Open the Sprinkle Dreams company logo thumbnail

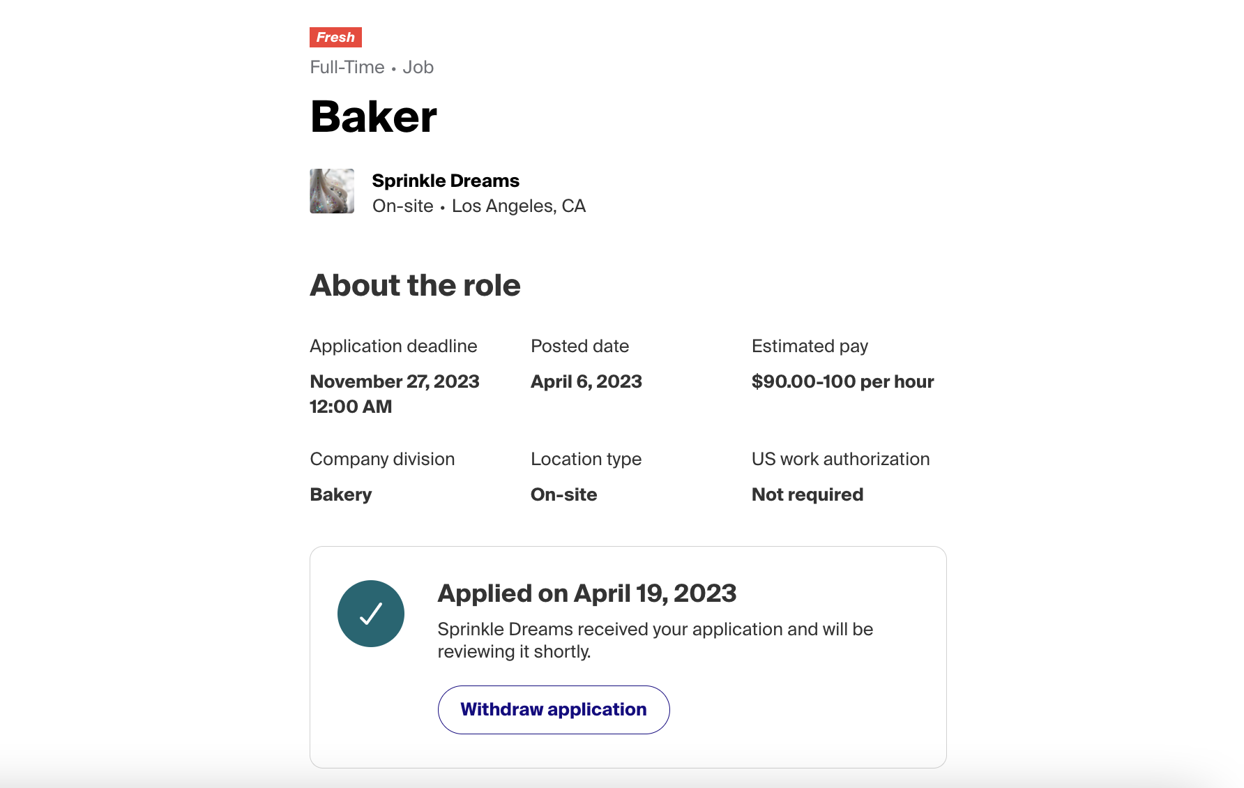click(x=332, y=191)
